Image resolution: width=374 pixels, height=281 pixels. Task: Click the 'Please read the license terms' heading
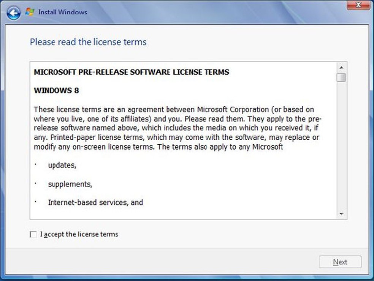pos(88,42)
